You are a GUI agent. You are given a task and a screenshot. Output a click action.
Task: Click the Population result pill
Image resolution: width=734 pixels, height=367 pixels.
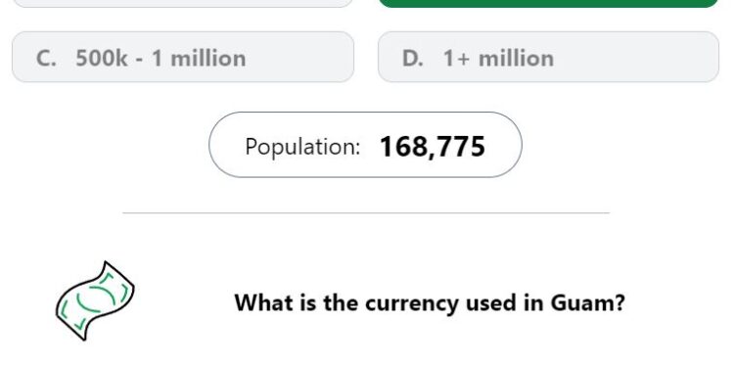(x=365, y=145)
